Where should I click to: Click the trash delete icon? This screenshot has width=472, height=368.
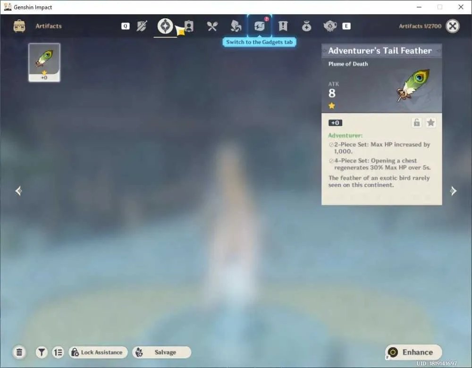coord(19,352)
